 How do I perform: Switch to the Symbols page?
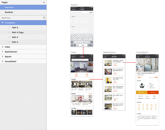9,12
